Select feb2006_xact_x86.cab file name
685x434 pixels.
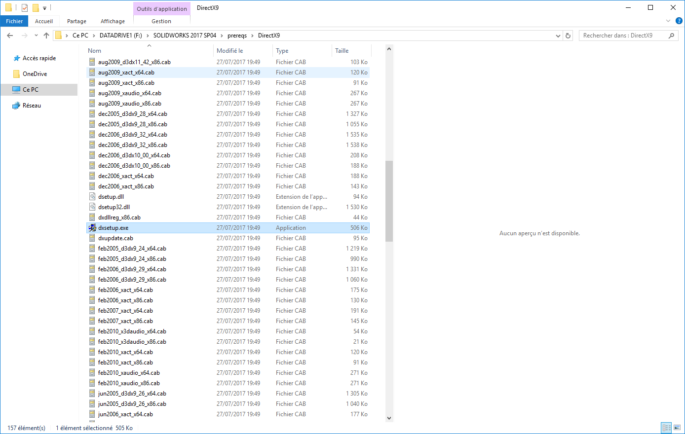pos(125,300)
